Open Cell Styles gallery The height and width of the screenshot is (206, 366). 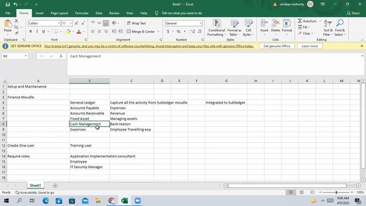[248, 28]
